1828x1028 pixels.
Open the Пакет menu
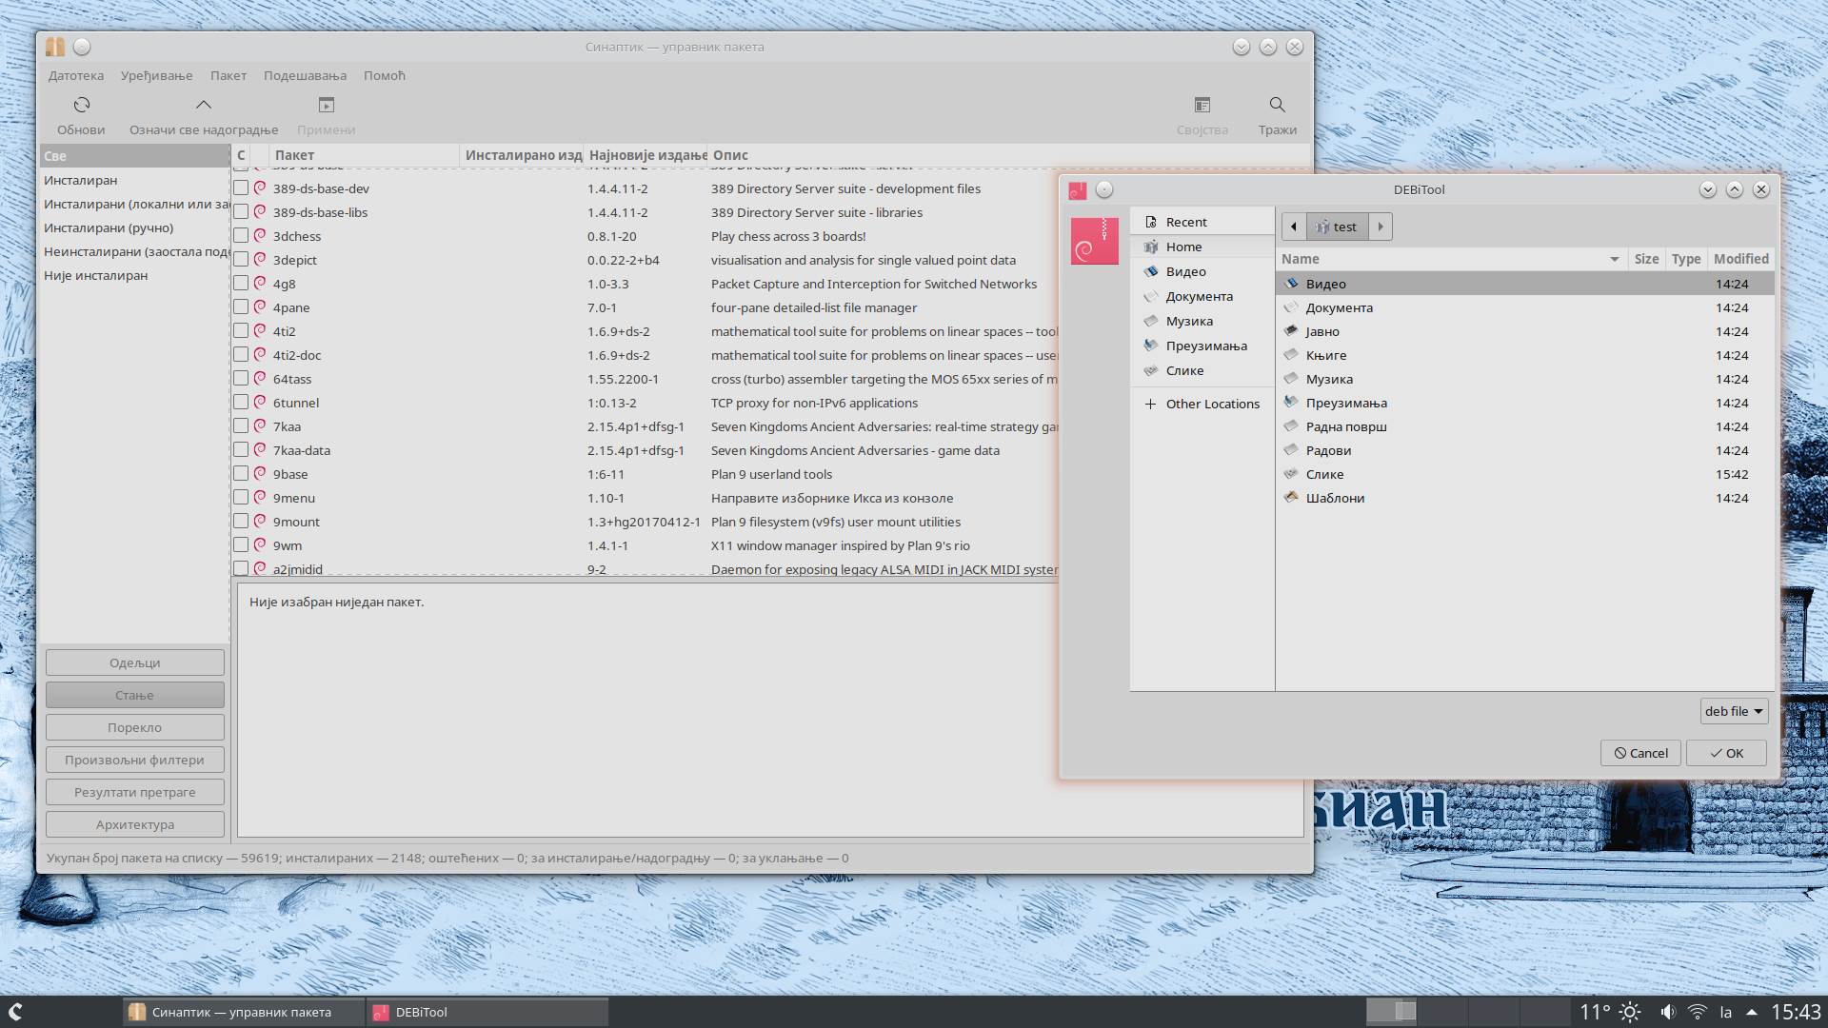(228, 75)
